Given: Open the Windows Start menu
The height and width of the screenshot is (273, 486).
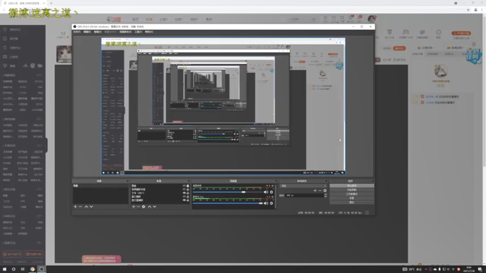Looking at the screenshot, I should [x=4, y=269].
